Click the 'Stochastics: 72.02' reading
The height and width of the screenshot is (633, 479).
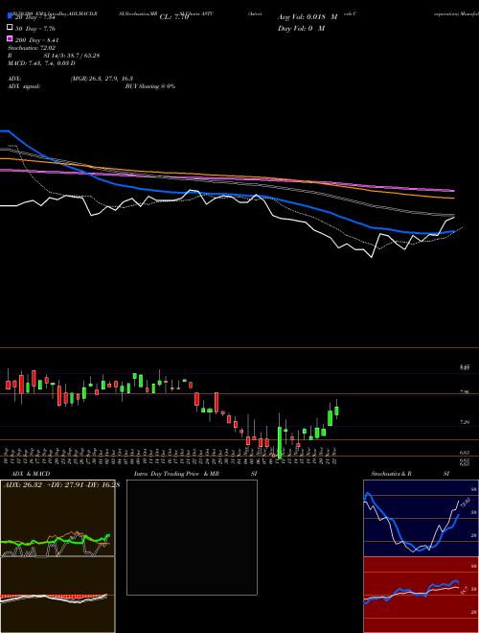tap(32, 48)
